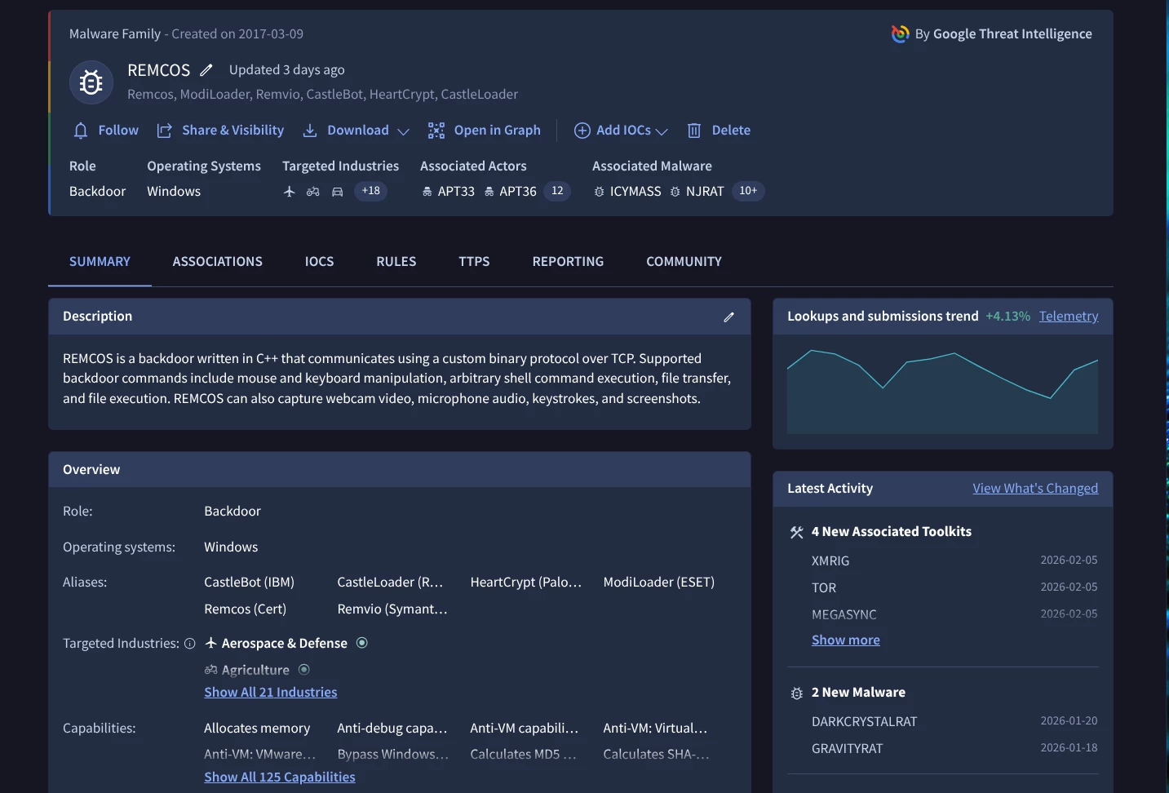Select the CastleBot (IBM) alias
The image size is (1169, 793).
250,583
